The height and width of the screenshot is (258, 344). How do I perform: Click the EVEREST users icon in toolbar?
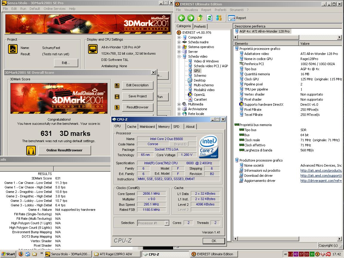tap(219, 18)
